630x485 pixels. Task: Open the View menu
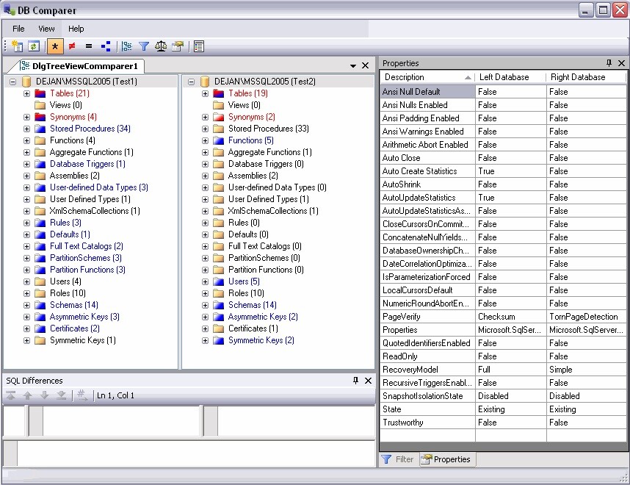pyautogui.click(x=46, y=29)
